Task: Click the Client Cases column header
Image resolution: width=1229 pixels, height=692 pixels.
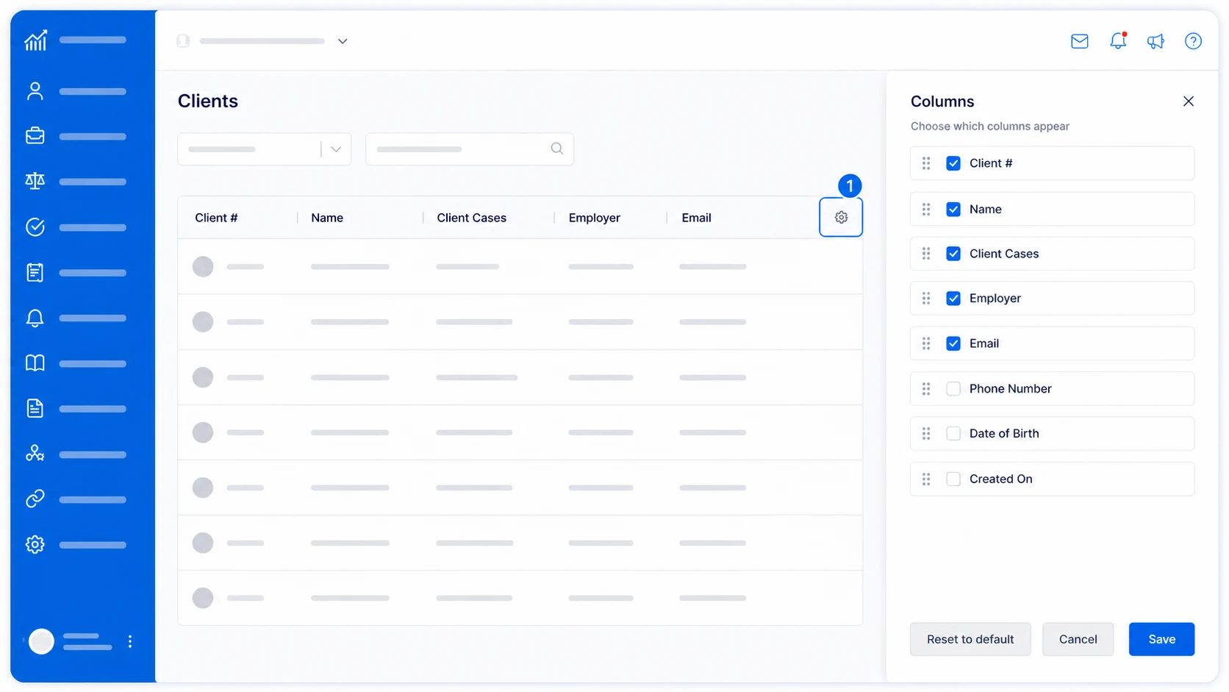Action: click(x=472, y=218)
